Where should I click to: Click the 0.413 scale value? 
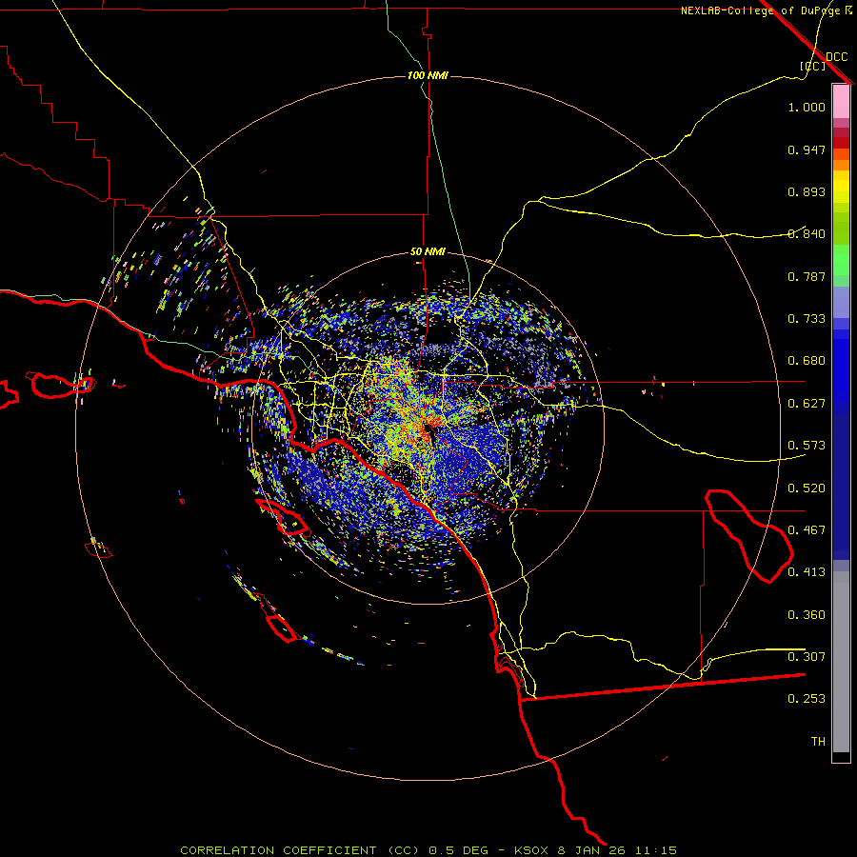click(807, 572)
